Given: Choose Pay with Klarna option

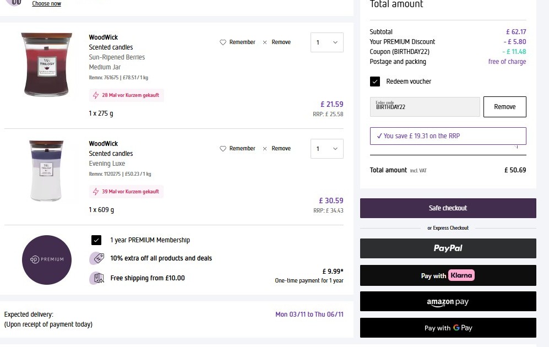Looking at the screenshot, I should 448,275.
